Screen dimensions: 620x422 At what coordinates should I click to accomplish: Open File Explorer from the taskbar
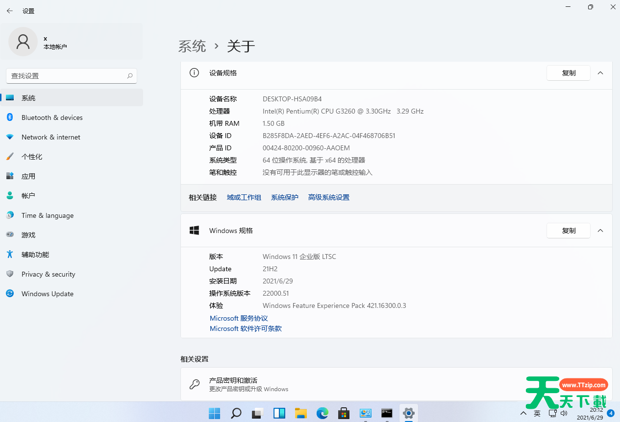pos(300,413)
